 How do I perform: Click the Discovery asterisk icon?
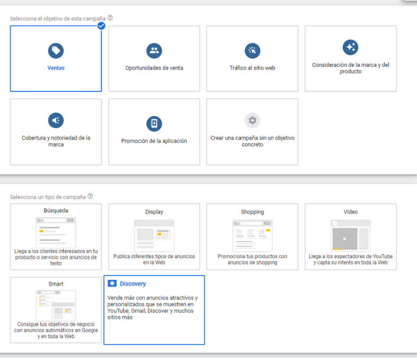(112, 284)
